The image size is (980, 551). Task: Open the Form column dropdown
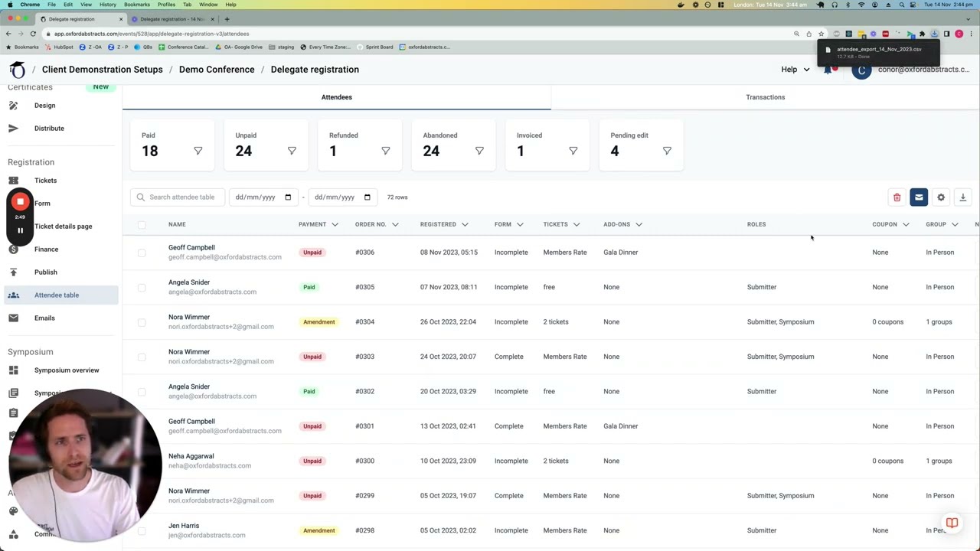[520, 224]
